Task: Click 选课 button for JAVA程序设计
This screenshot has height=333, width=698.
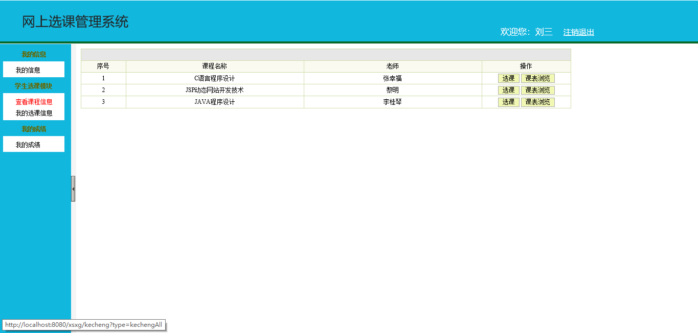Action: [508, 102]
